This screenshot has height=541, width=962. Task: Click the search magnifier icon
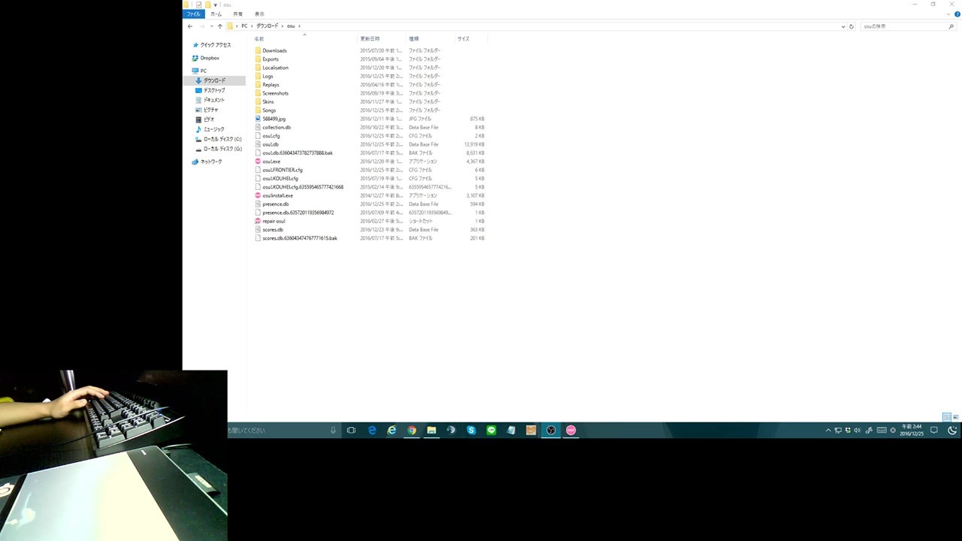coord(951,26)
